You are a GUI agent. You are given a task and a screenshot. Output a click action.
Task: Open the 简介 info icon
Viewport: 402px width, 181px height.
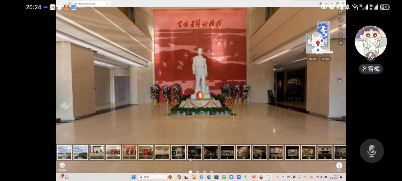coord(339,166)
